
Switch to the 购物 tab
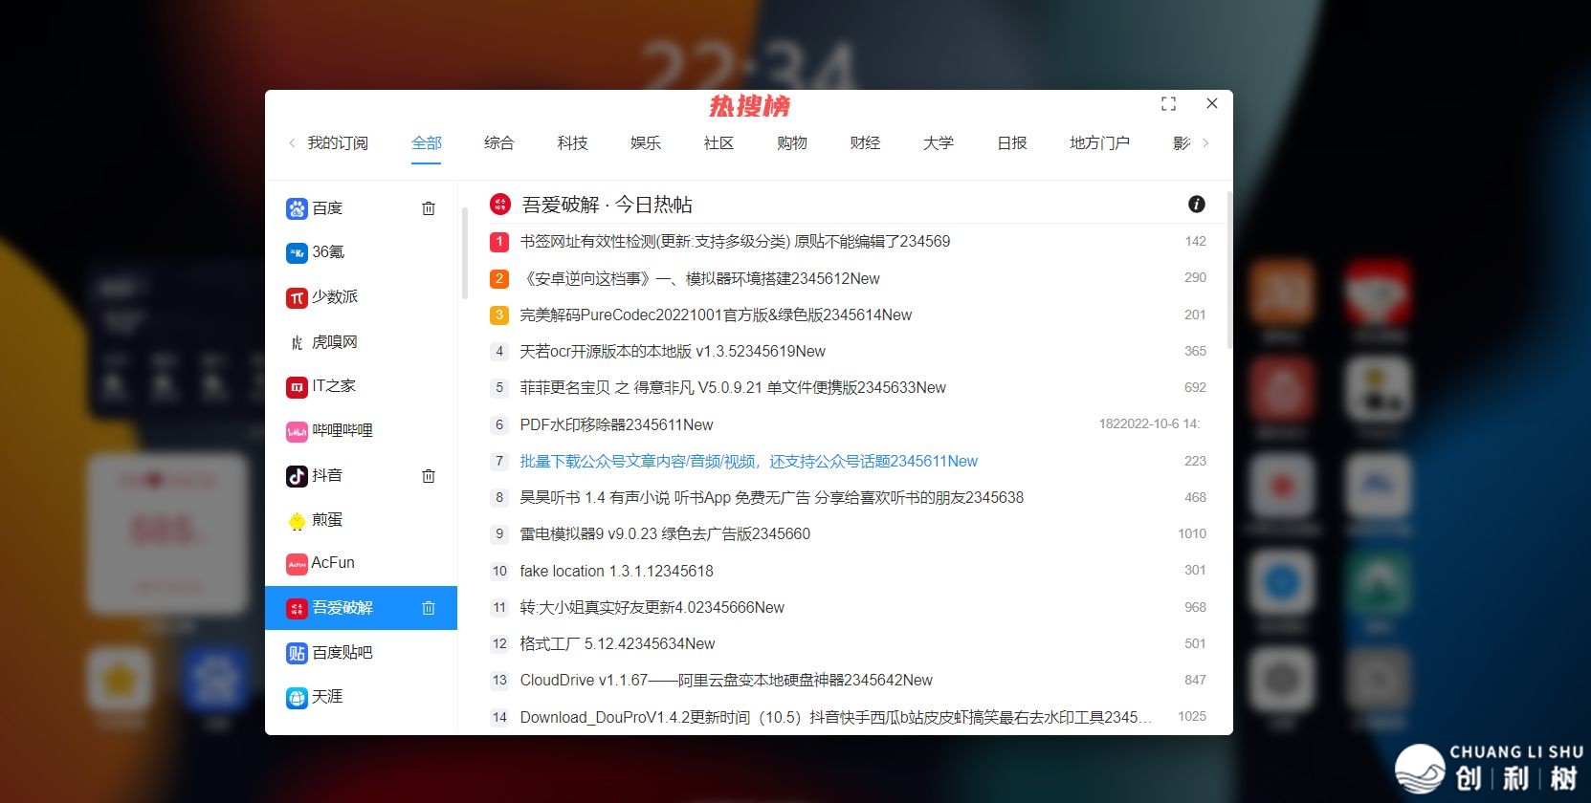(x=792, y=143)
